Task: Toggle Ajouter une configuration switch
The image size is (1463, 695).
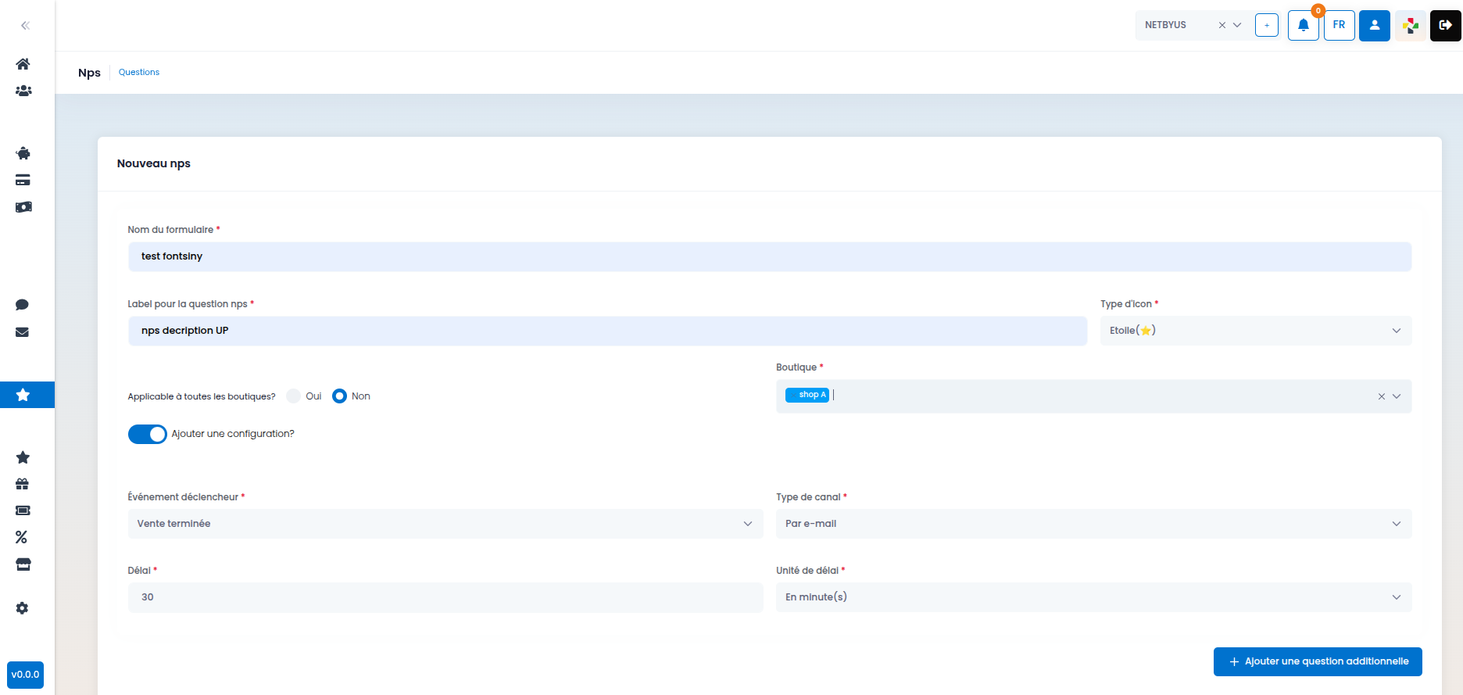Action: [x=148, y=434]
